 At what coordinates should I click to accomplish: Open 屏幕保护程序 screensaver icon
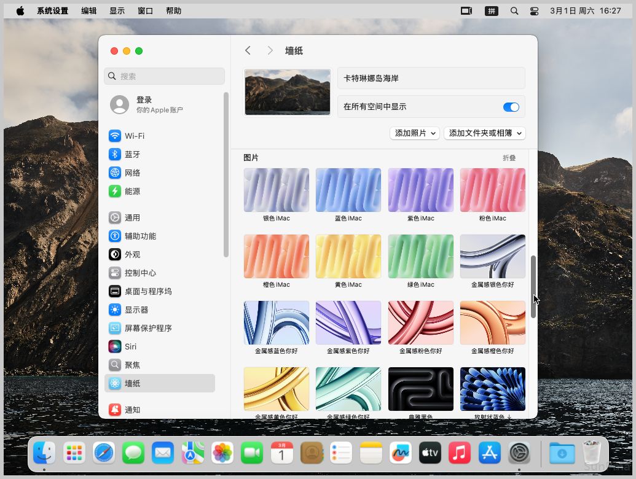[115, 328]
